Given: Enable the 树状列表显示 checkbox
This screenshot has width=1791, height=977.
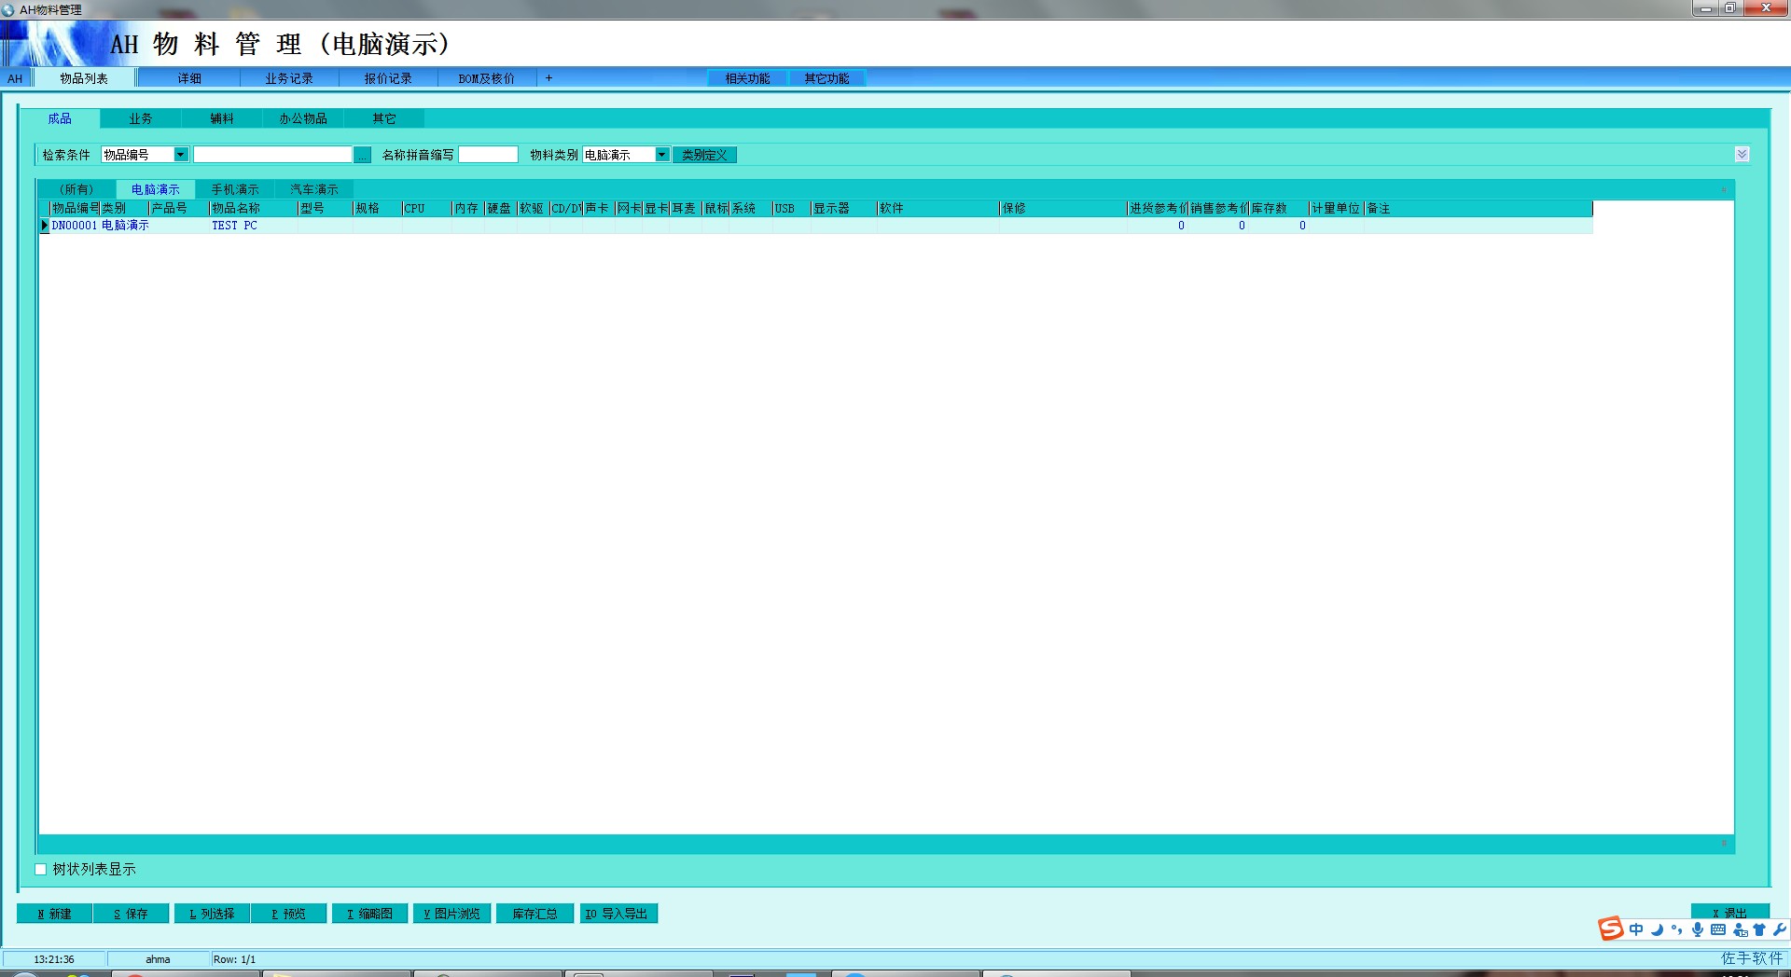Looking at the screenshot, I should [41, 869].
